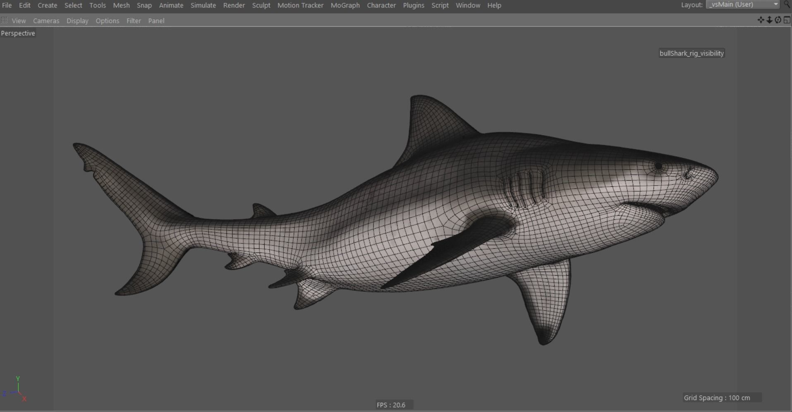Click the viewport orbit rotate icon

778,20
